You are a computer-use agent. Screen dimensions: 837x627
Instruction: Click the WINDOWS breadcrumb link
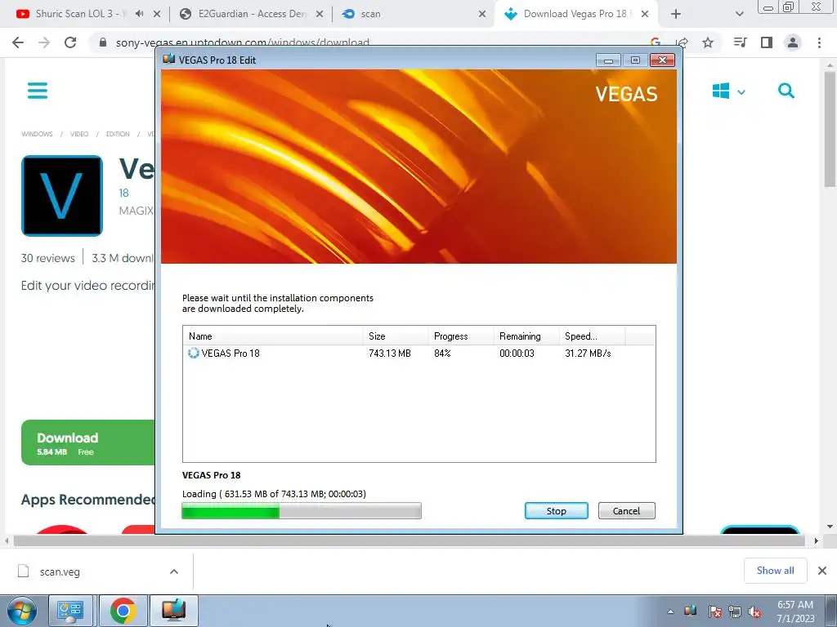(37, 134)
